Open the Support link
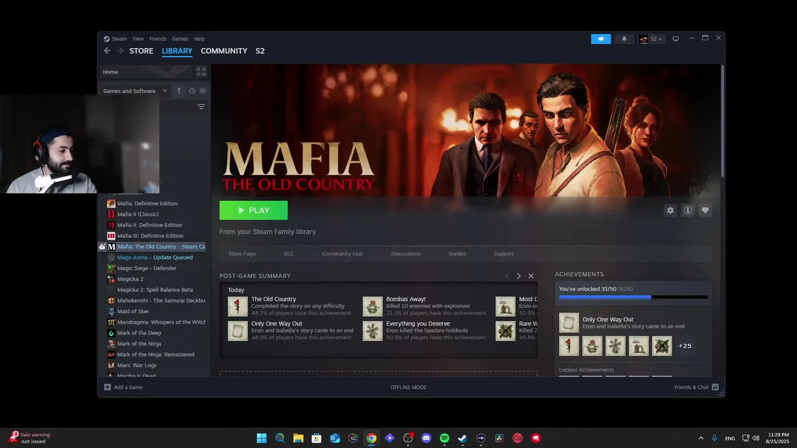 503,254
